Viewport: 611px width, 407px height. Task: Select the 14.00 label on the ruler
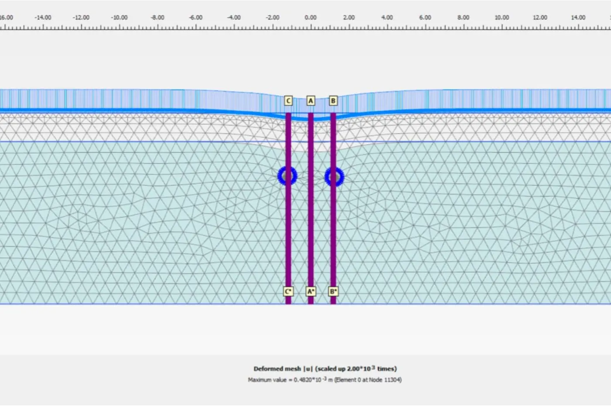tap(578, 18)
